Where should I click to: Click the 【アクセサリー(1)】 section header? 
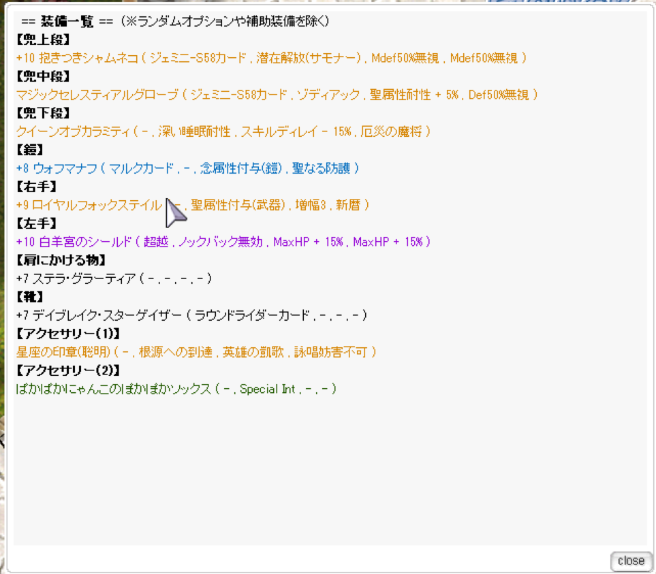click(68, 334)
